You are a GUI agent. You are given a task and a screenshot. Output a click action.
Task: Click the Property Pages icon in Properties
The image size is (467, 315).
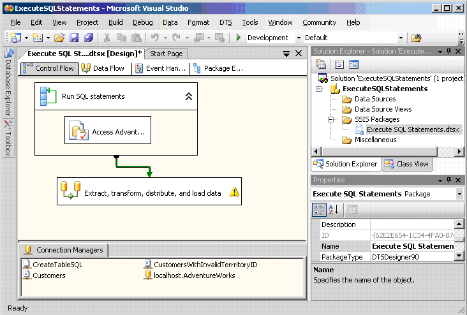pos(352,210)
